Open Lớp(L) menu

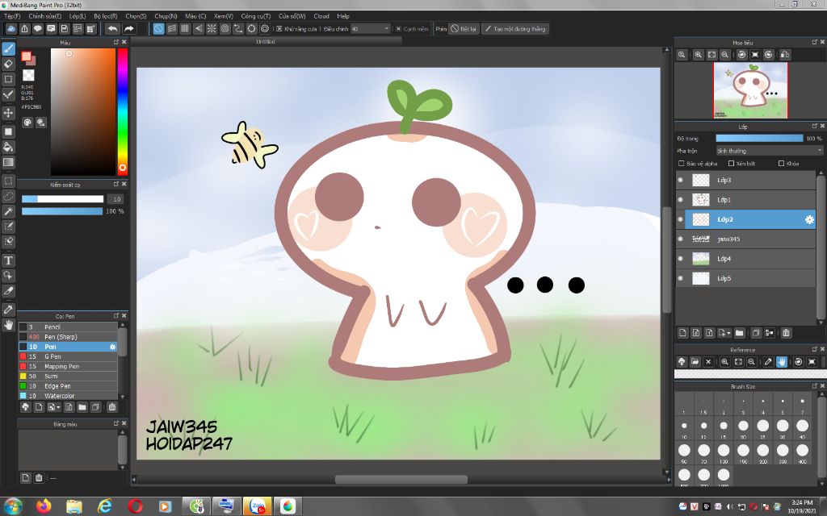(x=78, y=16)
